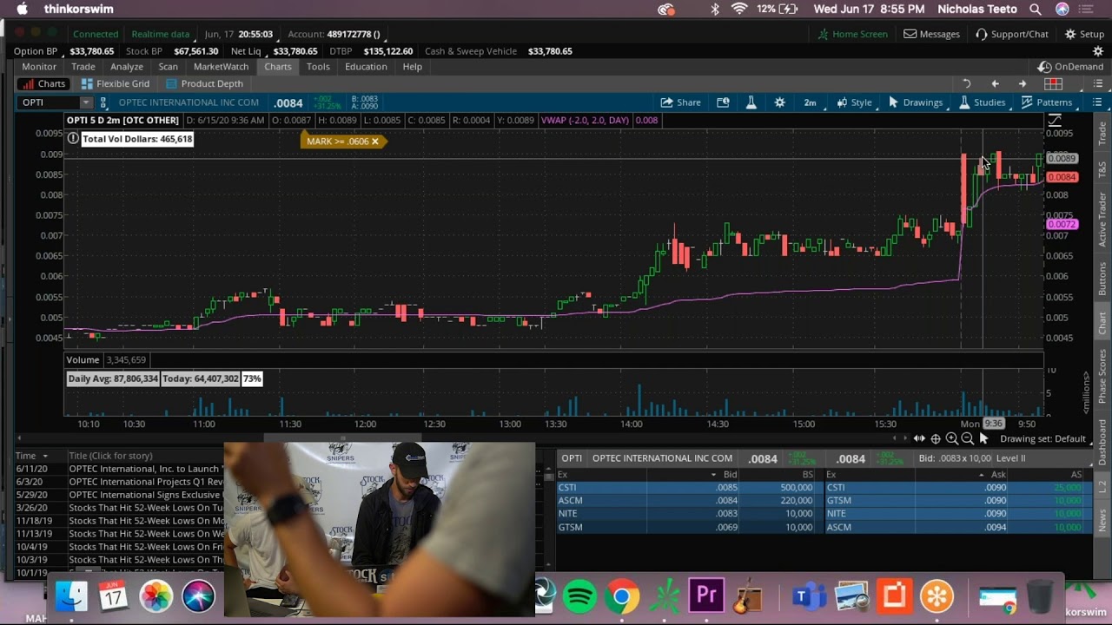The height and width of the screenshot is (625, 1112).
Task: Open the Monitor tab
Action: [x=39, y=67]
